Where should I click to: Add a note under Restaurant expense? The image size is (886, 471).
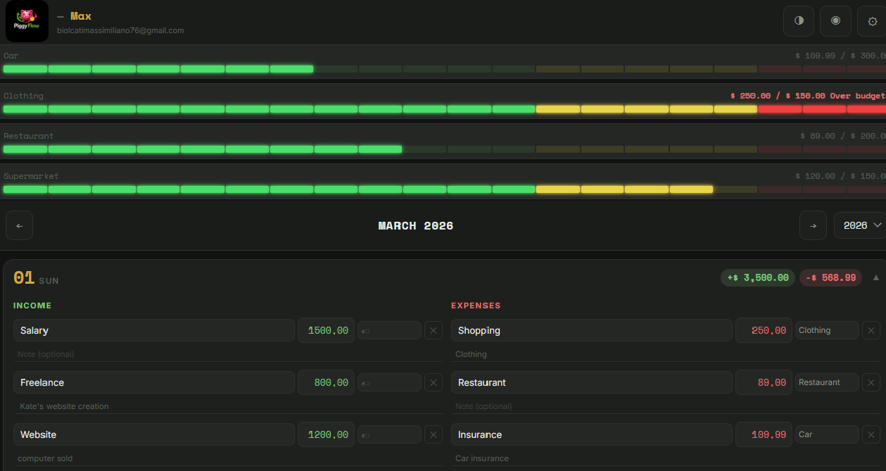666,406
